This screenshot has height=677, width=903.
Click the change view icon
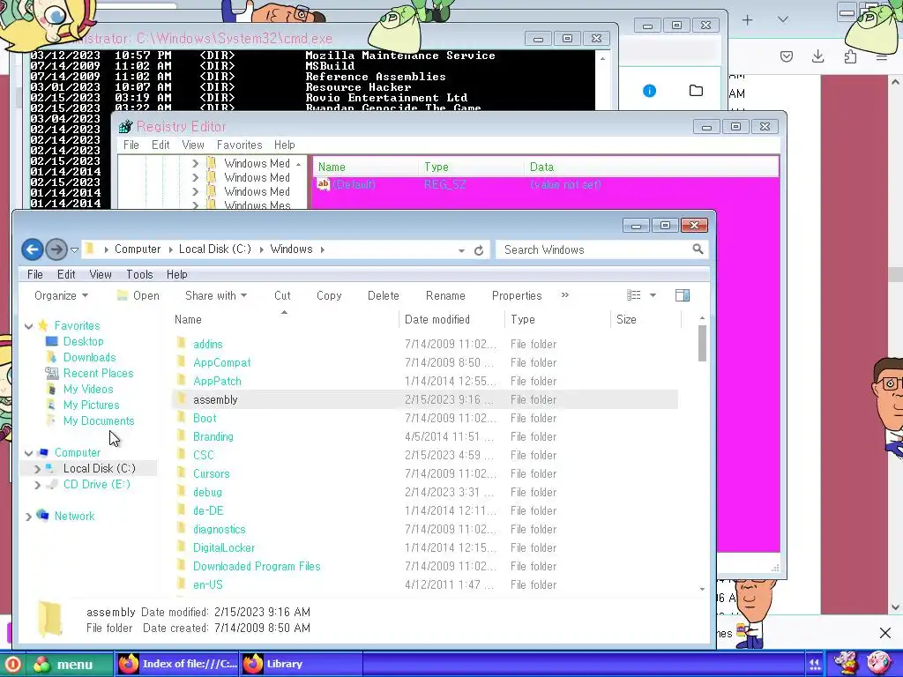pos(633,295)
